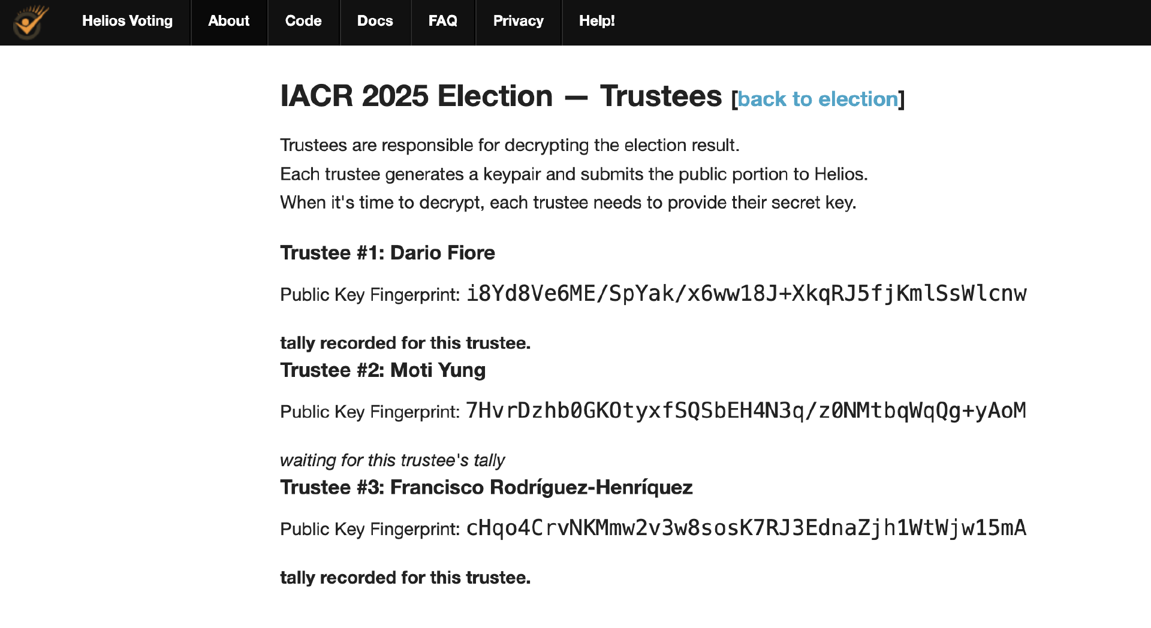Click the 'waiting for this trustee's tally' text
This screenshot has width=1151, height=628.
392,460
